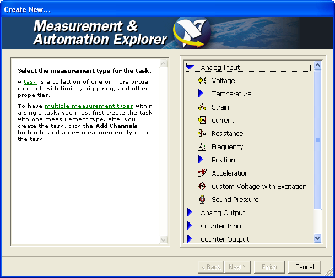Viewport: 335px width, 278px height.
Task: Choose the Current measurement type
Action: 223,120
